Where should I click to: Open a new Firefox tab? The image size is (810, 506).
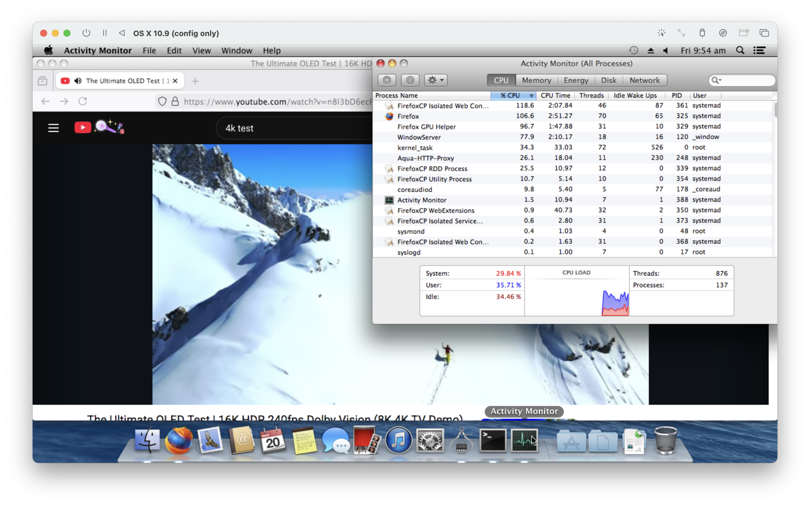195,81
